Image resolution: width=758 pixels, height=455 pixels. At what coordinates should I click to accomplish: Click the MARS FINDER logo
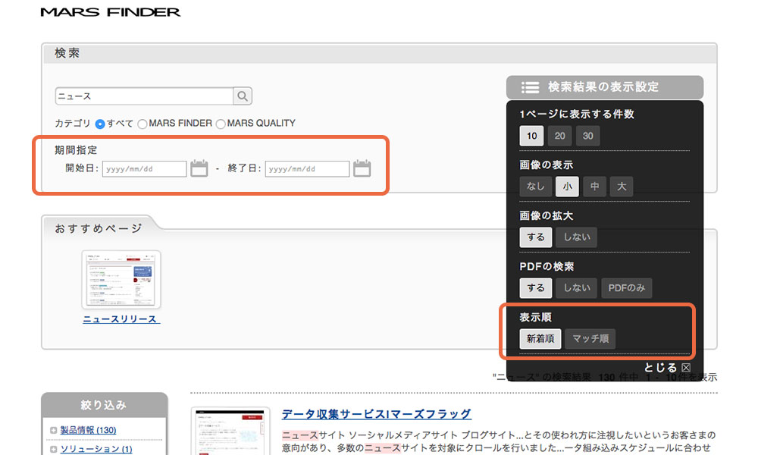[x=110, y=12]
